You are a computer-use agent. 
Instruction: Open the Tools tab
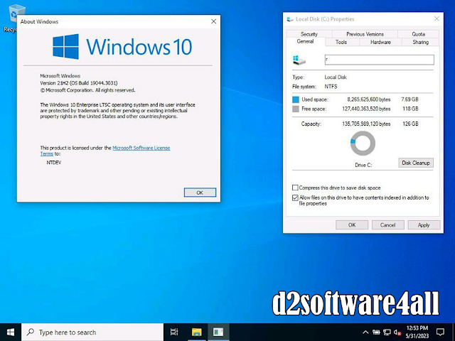click(341, 42)
